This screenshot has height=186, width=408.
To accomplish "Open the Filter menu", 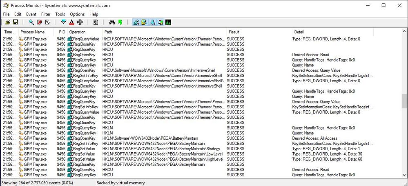I will (46, 14).
